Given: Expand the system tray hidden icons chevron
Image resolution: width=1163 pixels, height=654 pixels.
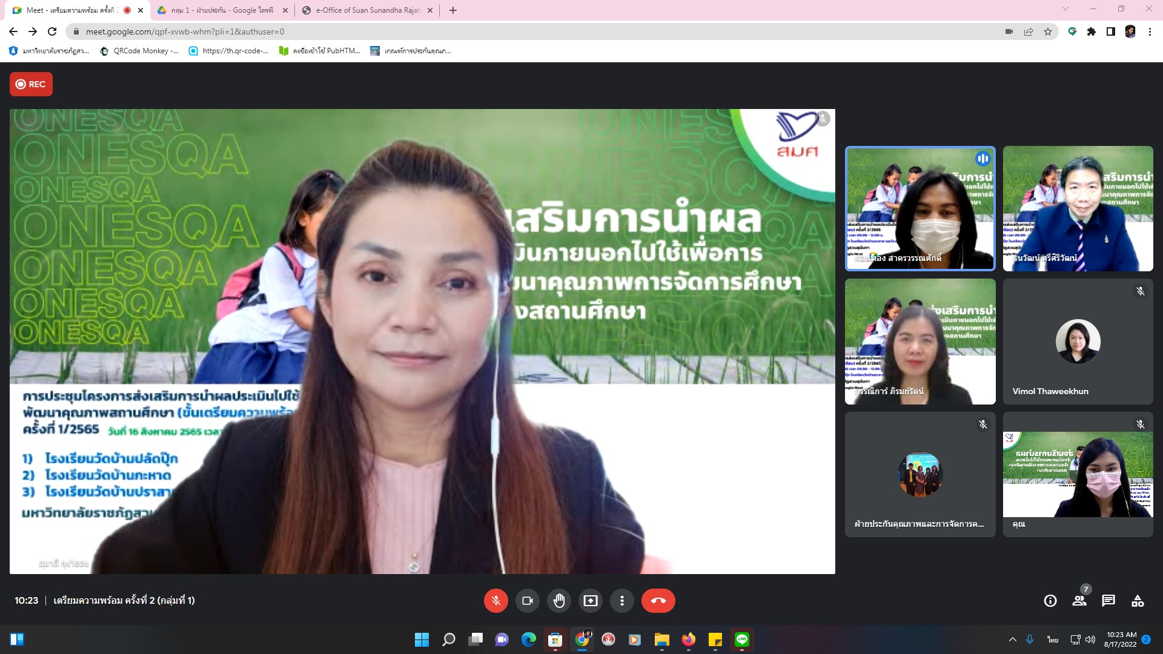Looking at the screenshot, I should 1012,639.
